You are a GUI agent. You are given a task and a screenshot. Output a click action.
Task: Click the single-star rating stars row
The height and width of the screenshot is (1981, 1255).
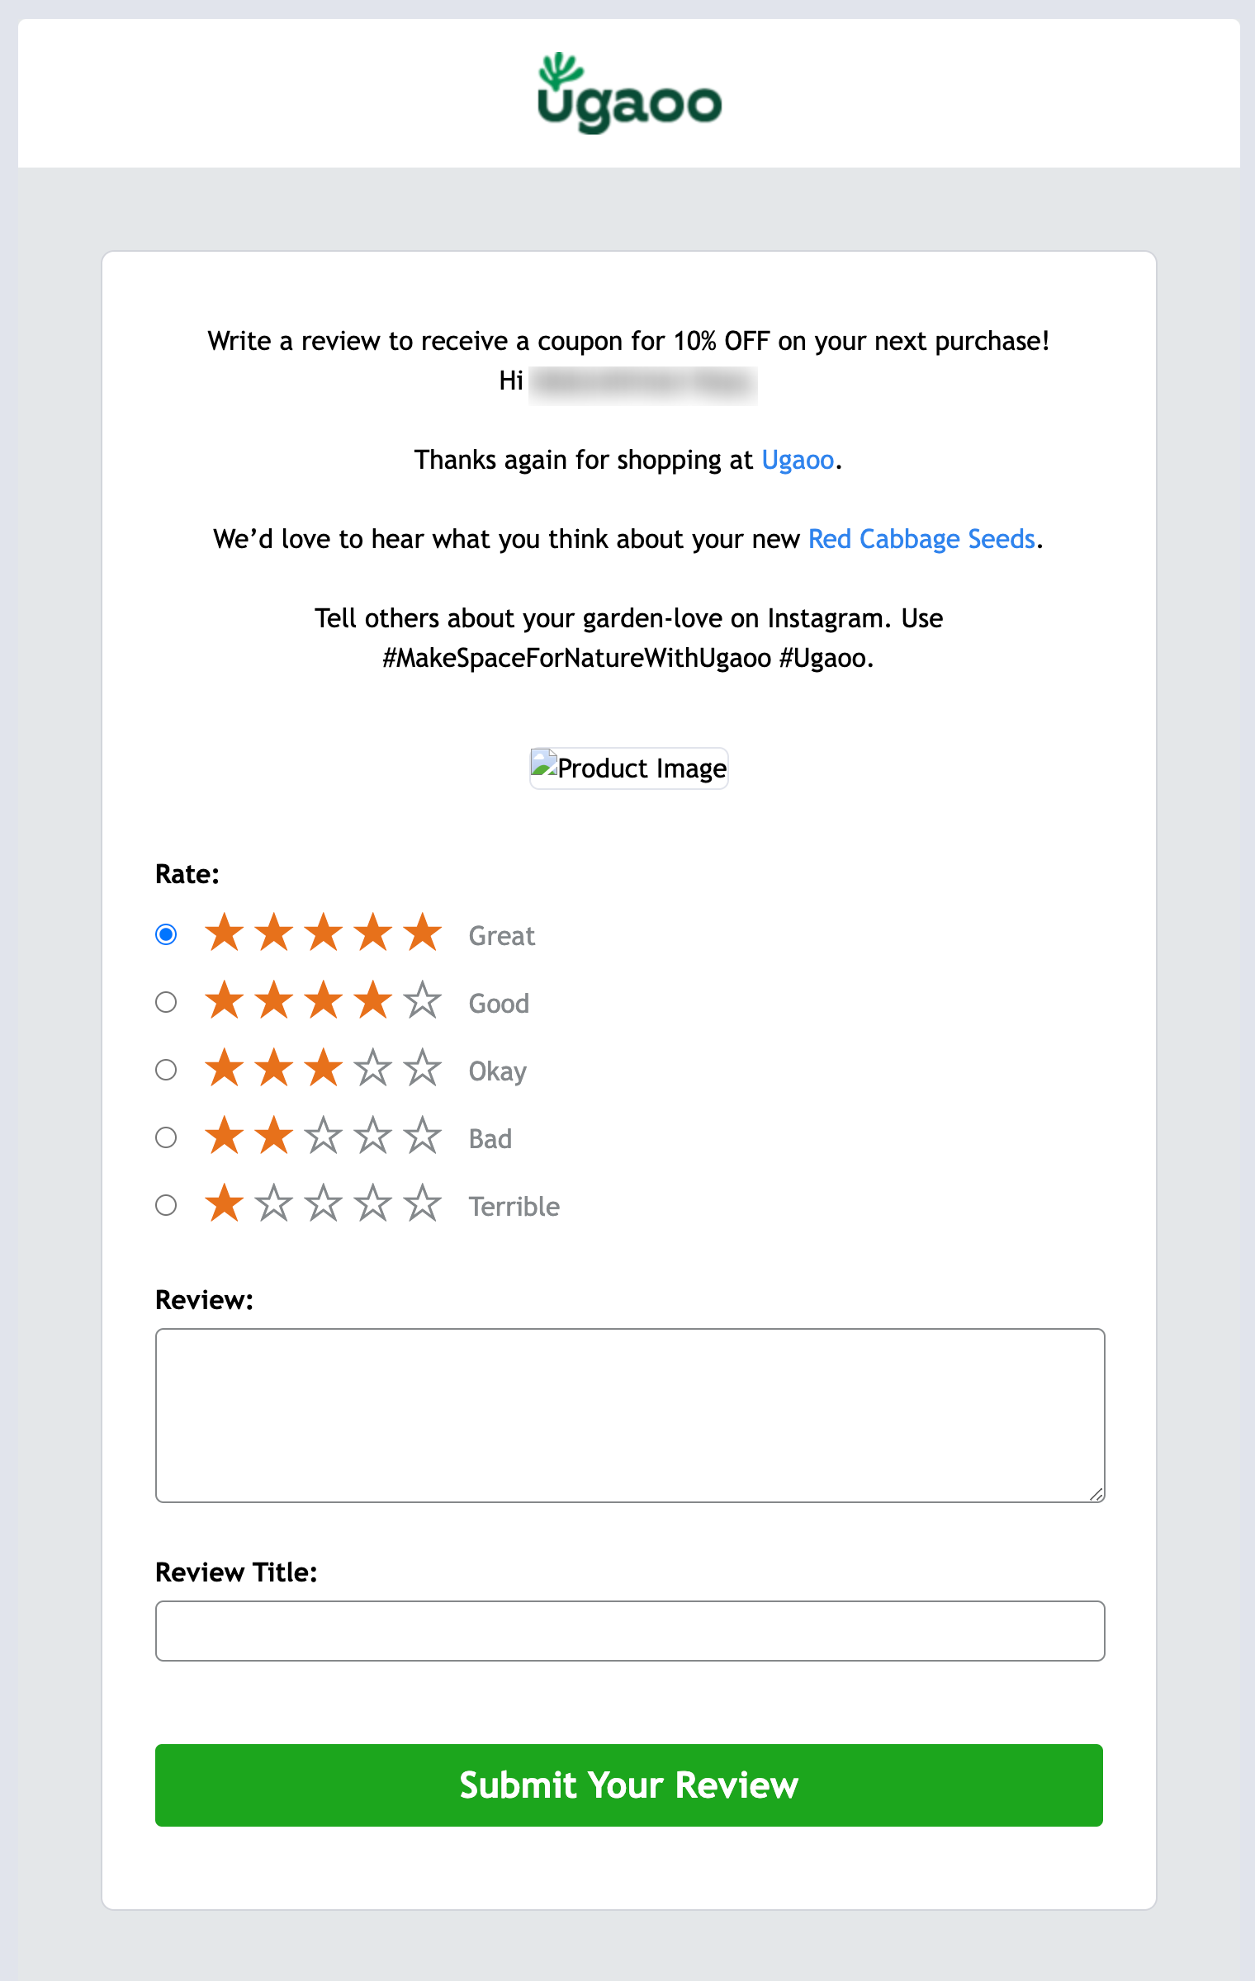click(323, 1203)
